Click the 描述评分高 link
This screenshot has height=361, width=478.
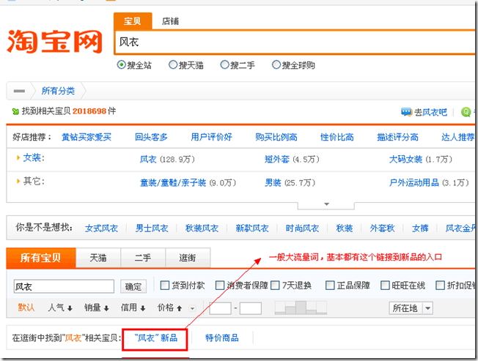pos(397,137)
